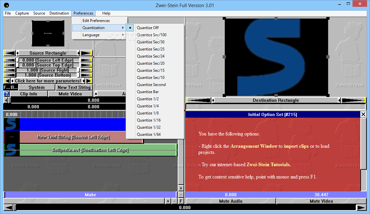Screen dimensions: 370x214
Task: Click small left scroll arrow under Clip Info
Action: pos(6,101)
